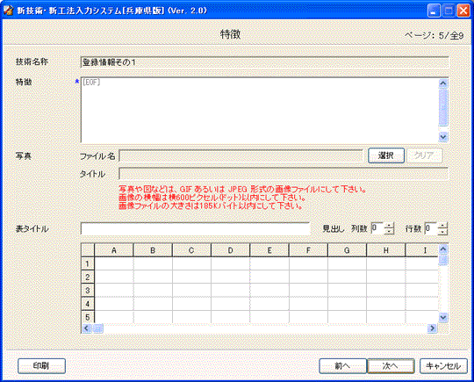Decrease the 行数 value with down spinner
The image size is (474, 382).
coord(442,232)
